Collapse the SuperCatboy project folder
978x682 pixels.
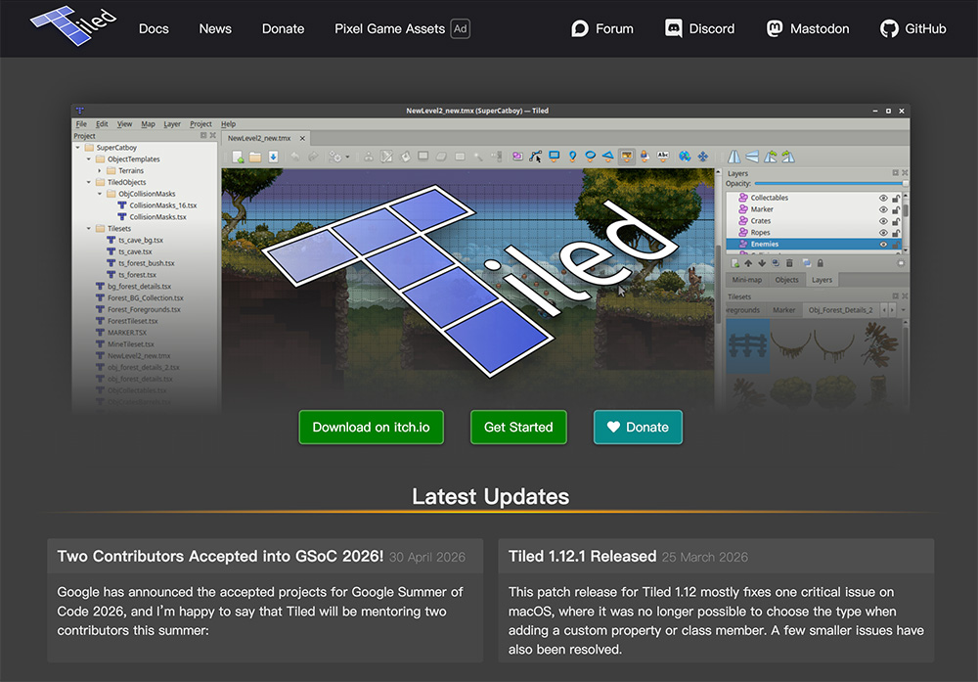coord(78,148)
